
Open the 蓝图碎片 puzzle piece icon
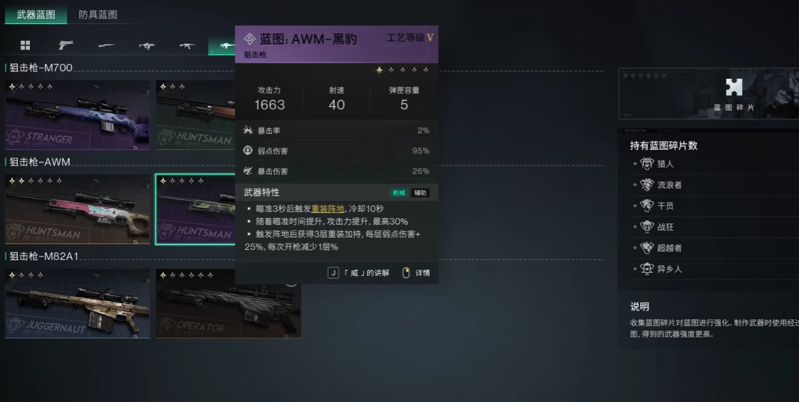click(734, 87)
